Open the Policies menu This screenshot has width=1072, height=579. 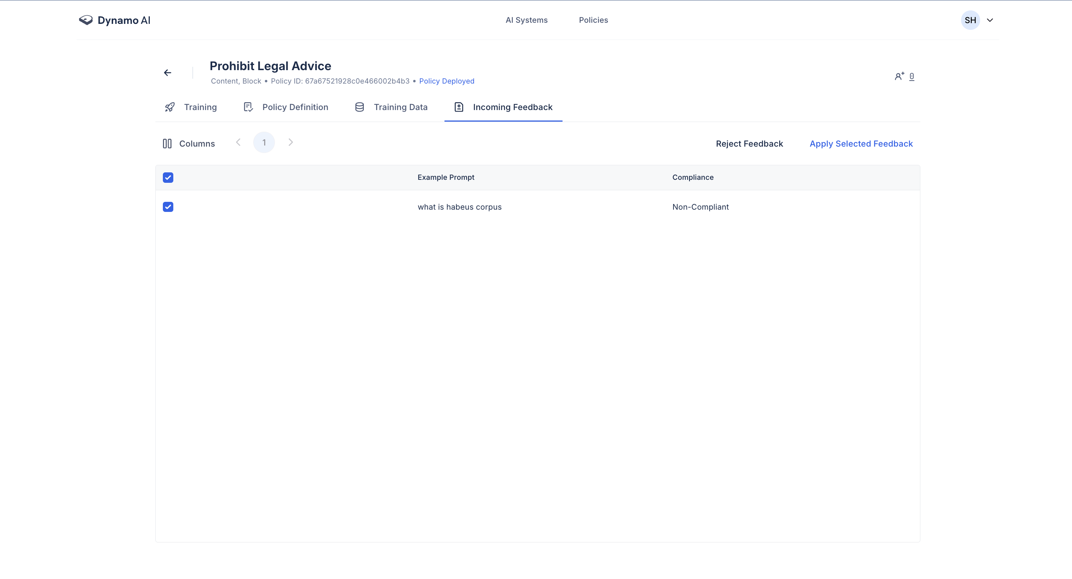point(593,20)
